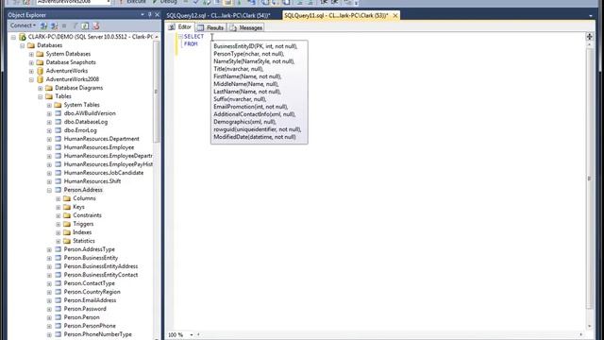Screen dimensions: 604x340
Task: Click the Database Diagrams folder icon
Action: point(49,88)
